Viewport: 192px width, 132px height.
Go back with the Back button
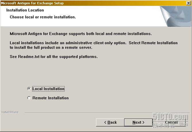(x=110, y=122)
